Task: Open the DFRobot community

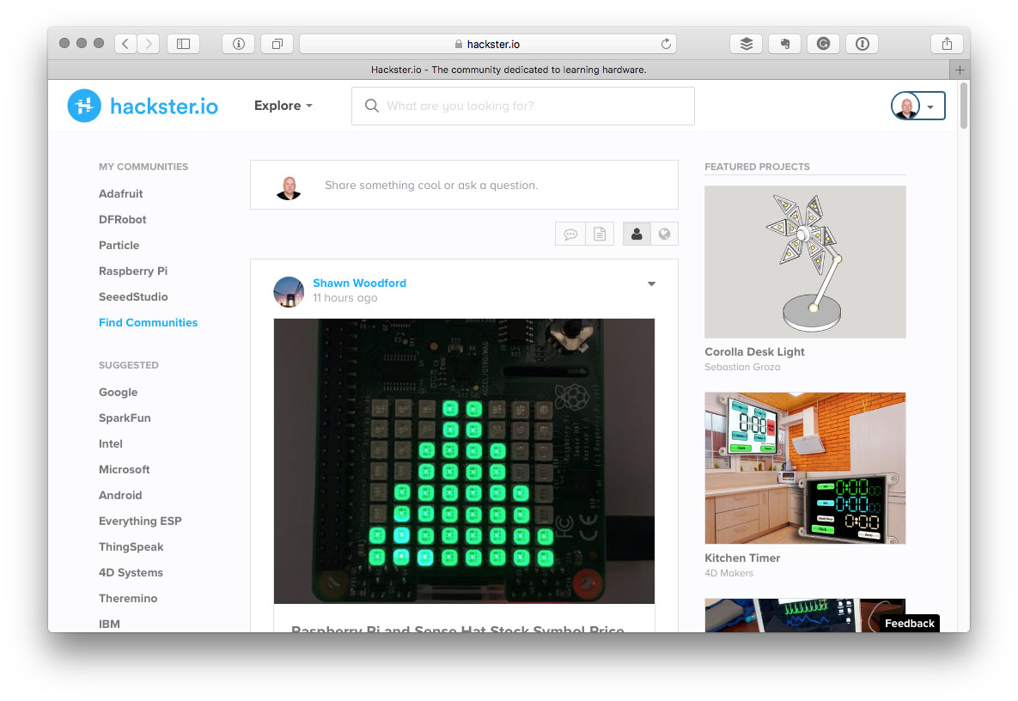Action: pyautogui.click(x=122, y=219)
